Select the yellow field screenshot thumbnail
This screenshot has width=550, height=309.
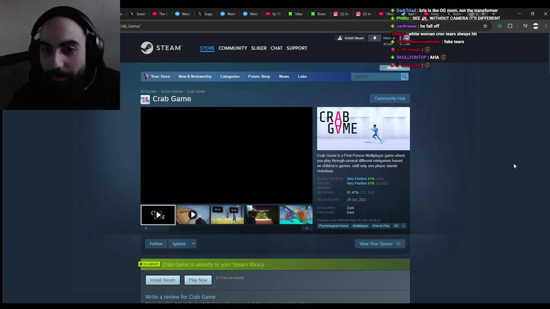point(227,215)
